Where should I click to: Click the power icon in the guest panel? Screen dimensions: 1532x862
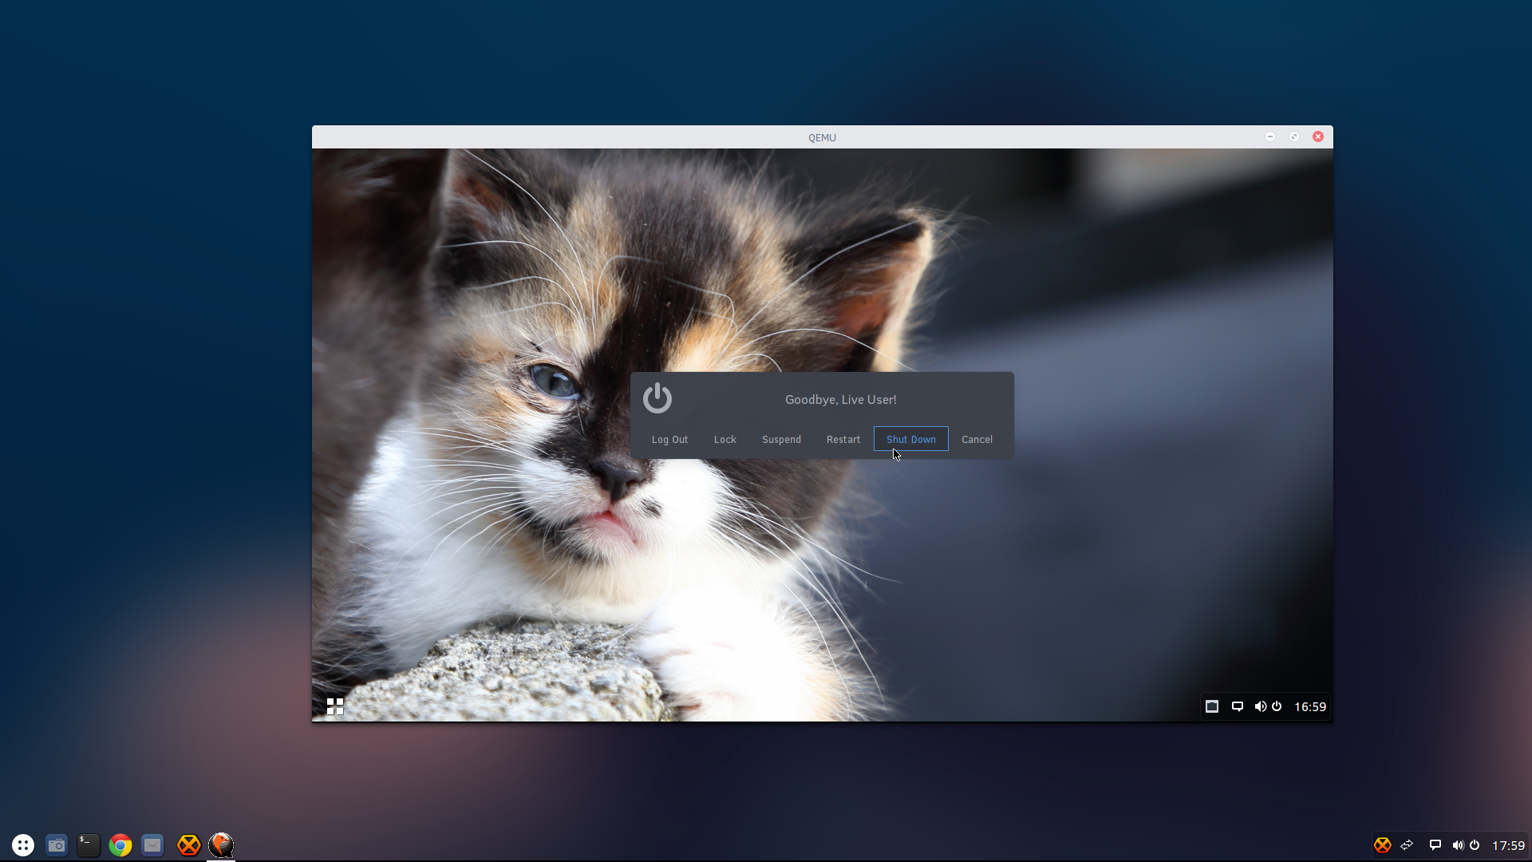(x=1277, y=706)
